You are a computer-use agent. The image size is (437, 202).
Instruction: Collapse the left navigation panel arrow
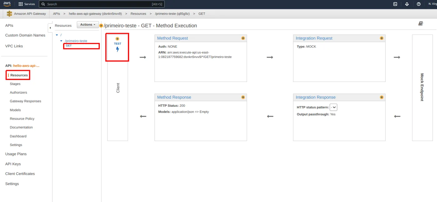click(50, 28)
